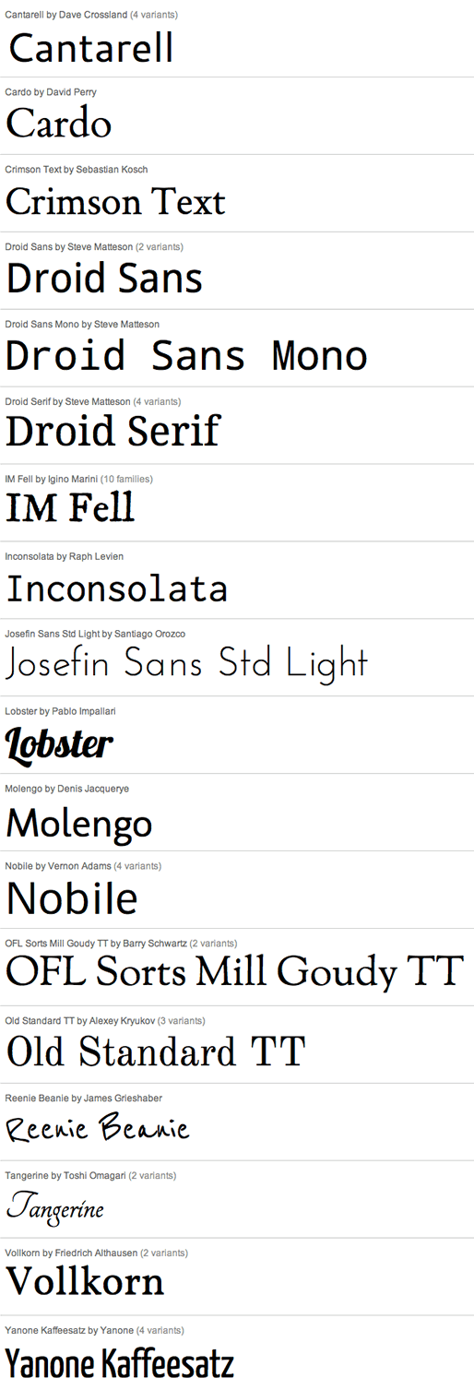Select the Old Standard TT sample
Viewport: 474px width, 1378px height.
click(156, 1051)
